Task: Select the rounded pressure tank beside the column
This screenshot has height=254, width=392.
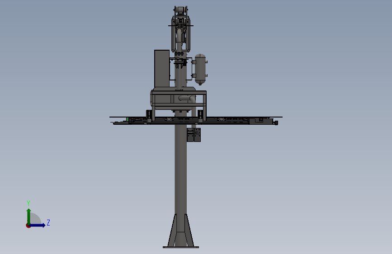Action: 200,69
